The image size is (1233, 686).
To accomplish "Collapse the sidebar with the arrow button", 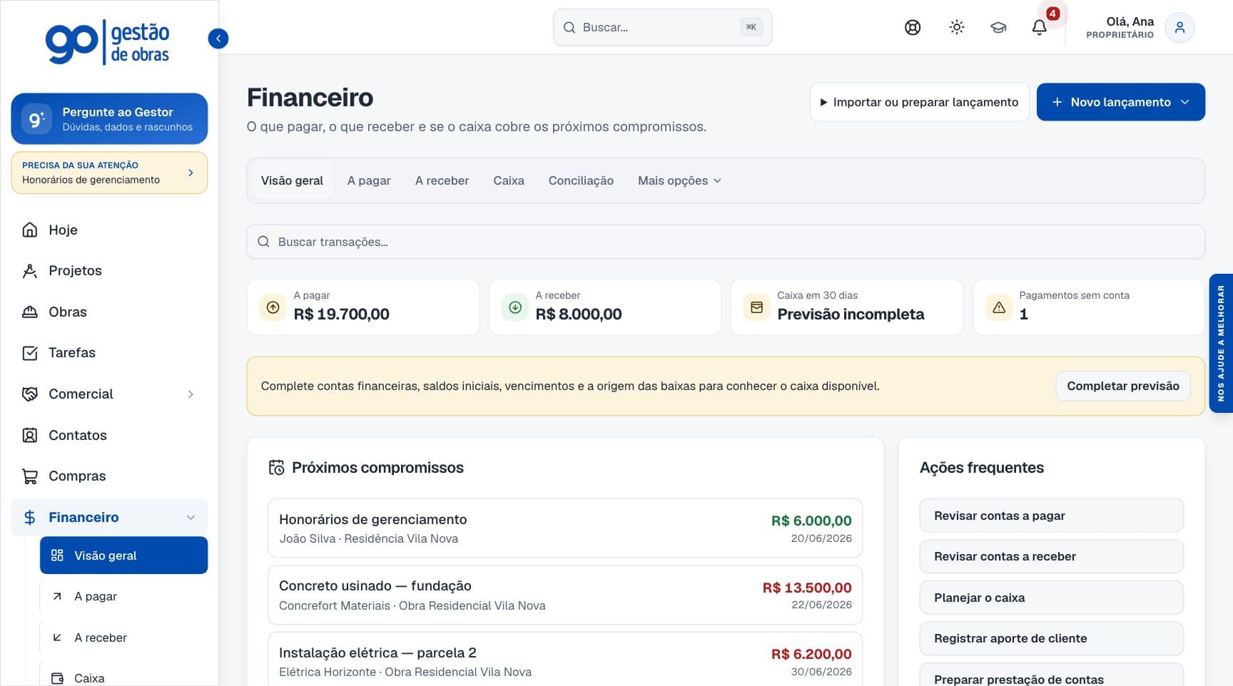I will tap(218, 39).
